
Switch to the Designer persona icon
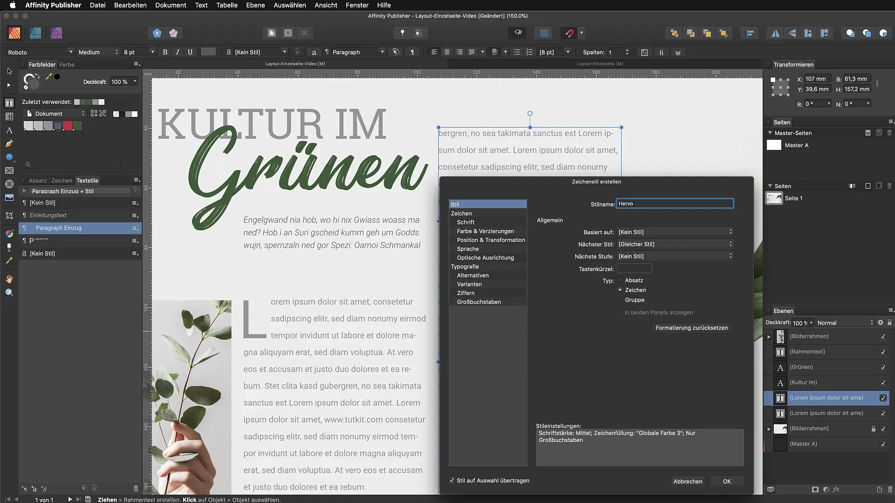click(x=35, y=33)
